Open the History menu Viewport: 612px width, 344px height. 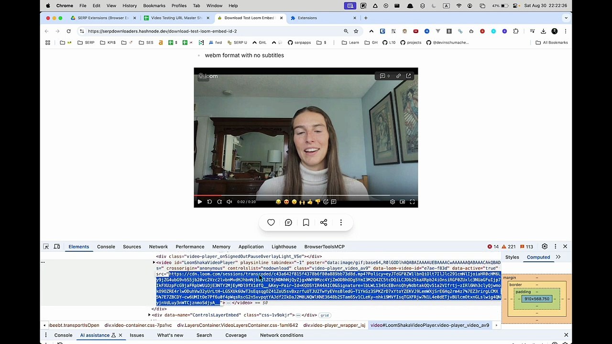(130, 6)
